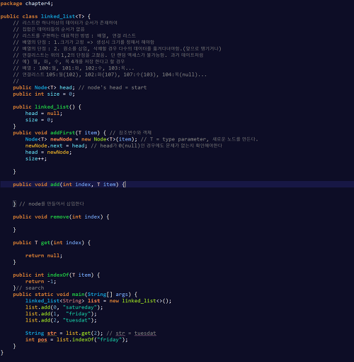Click the underlined 'str' variable in 'String str ='
The height and width of the screenshot is (362, 354).
[52, 333]
